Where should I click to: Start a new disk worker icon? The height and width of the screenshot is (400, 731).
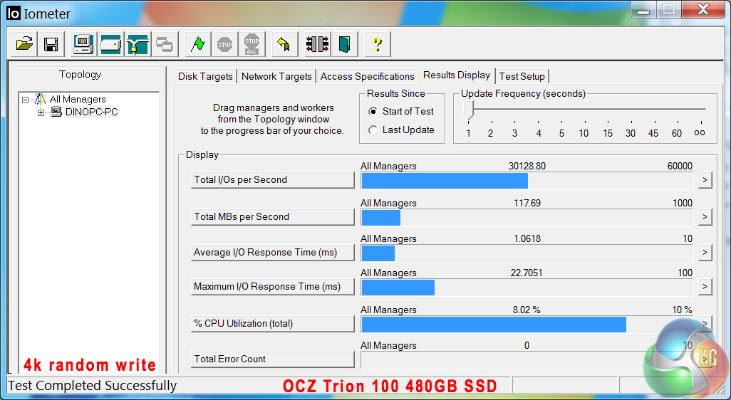[x=111, y=44]
